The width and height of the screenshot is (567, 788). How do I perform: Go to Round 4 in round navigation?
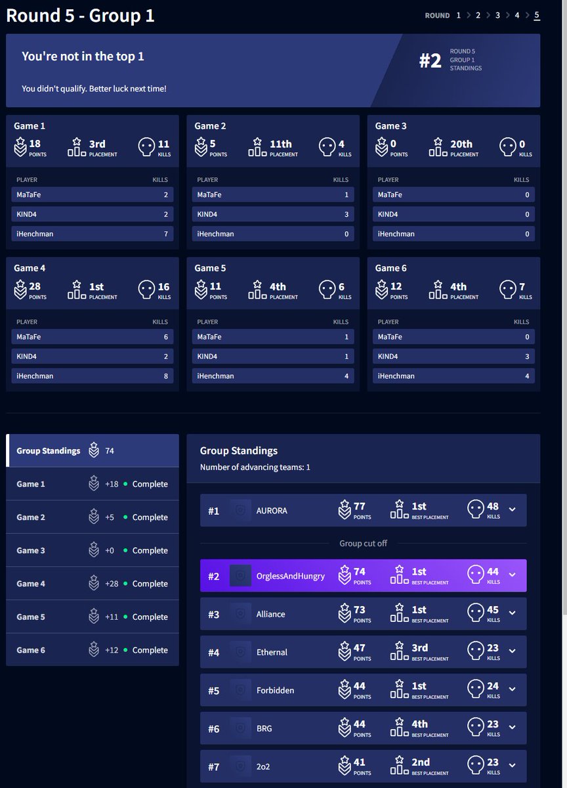tap(517, 15)
